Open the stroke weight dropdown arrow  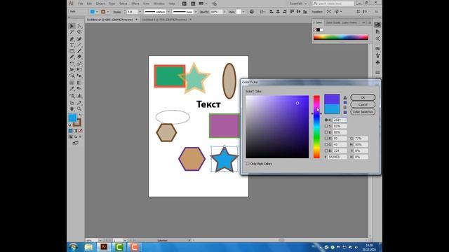[140, 12]
